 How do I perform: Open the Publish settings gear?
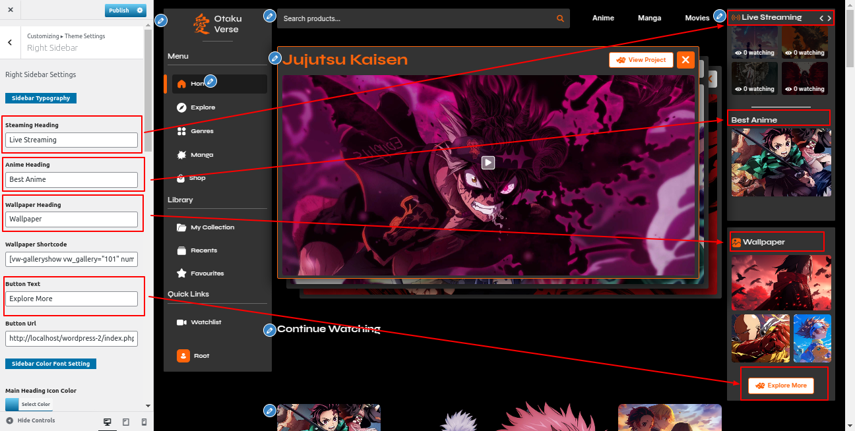click(x=139, y=11)
